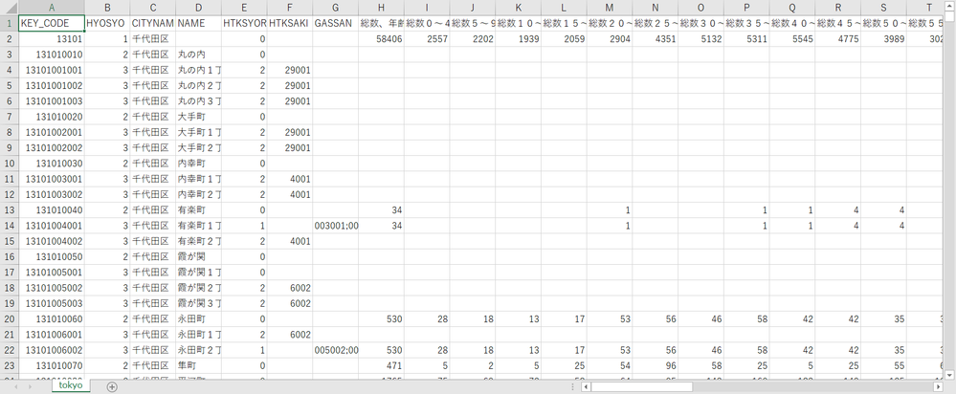Select row 1 header
The width and height of the screenshot is (956, 394).
click(x=10, y=23)
